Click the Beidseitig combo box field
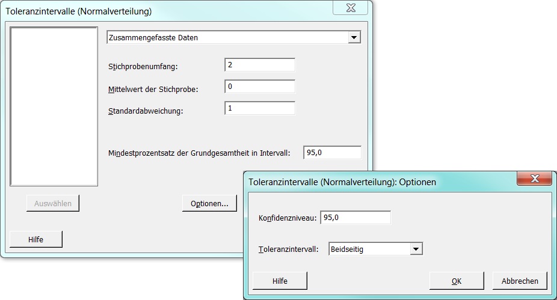Viewport: 557px width, 300px height. click(376, 249)
